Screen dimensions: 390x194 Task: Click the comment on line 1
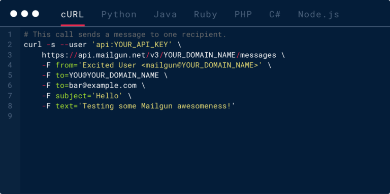[125, 34]
